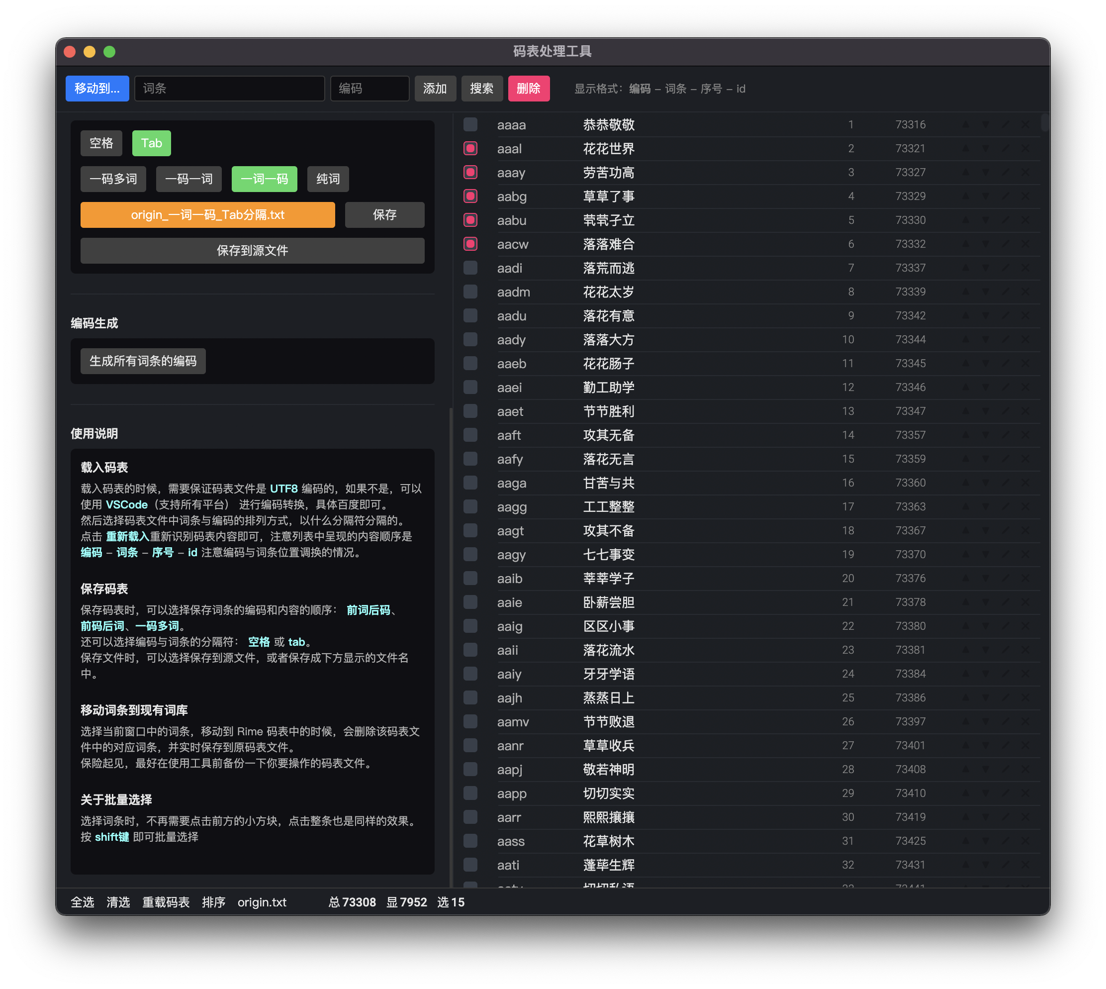Screen dimensions: 1106x989
Task: Delete row 劳苦功高 with its X icon
Action: pos(1025,172)
